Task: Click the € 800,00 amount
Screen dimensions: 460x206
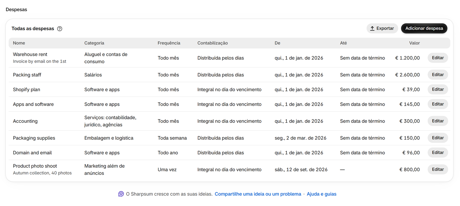Action: point(410,169)
